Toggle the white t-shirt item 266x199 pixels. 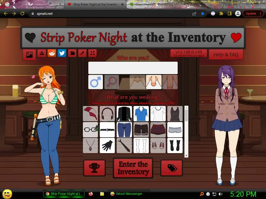[x=158, y=114]
